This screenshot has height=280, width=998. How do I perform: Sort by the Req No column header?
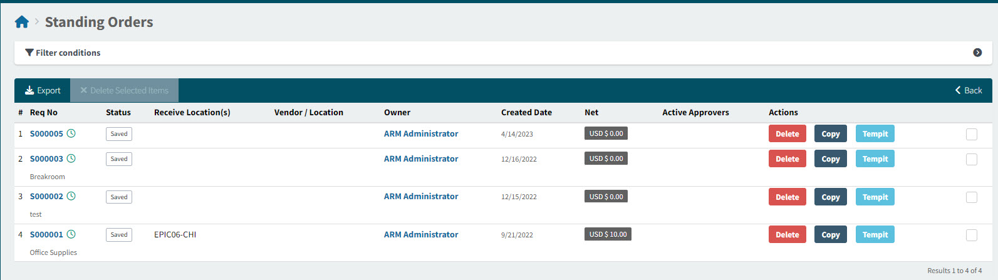coord(44,113)
